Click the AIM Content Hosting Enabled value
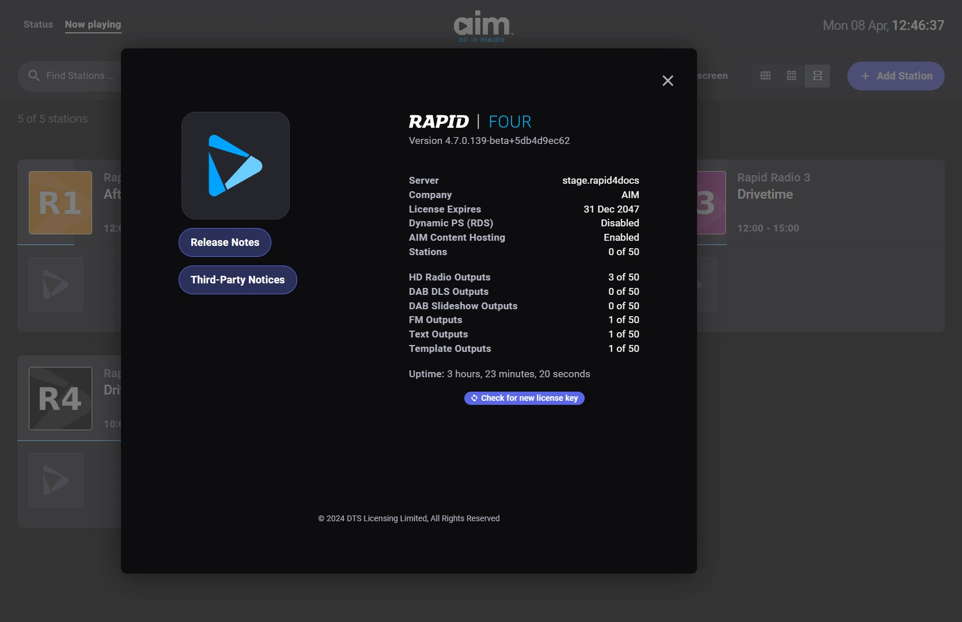This screenshot has width=962, height=622. pos(621,237)
